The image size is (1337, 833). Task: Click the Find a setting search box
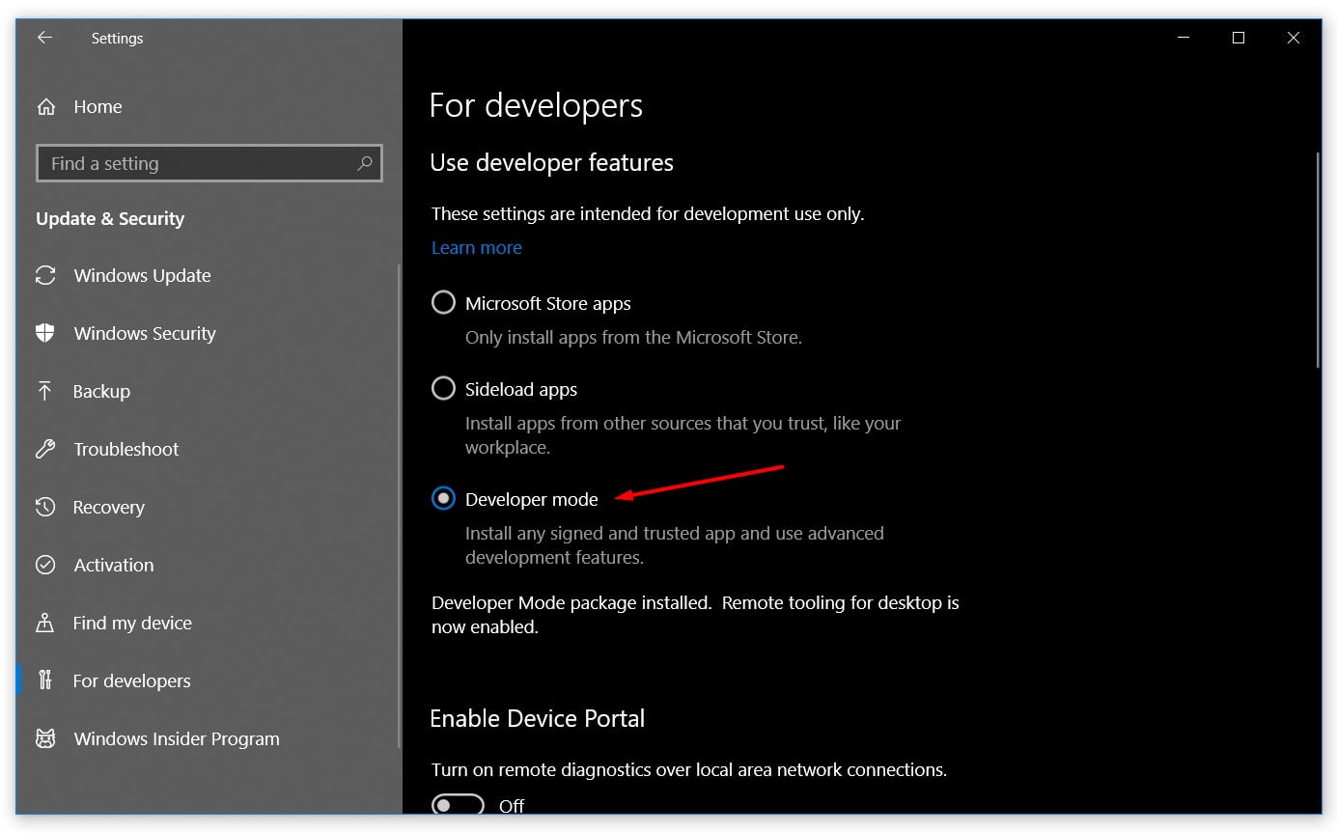click(x=209, y=163)
